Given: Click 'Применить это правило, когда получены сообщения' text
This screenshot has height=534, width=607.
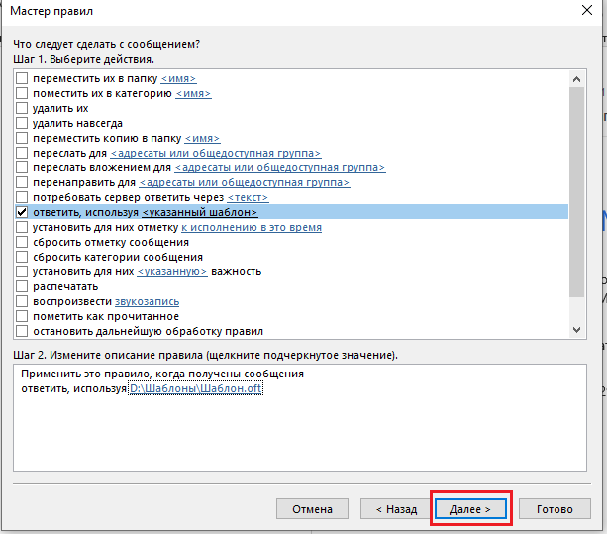Looking at the screenshot, I should 162,374.
